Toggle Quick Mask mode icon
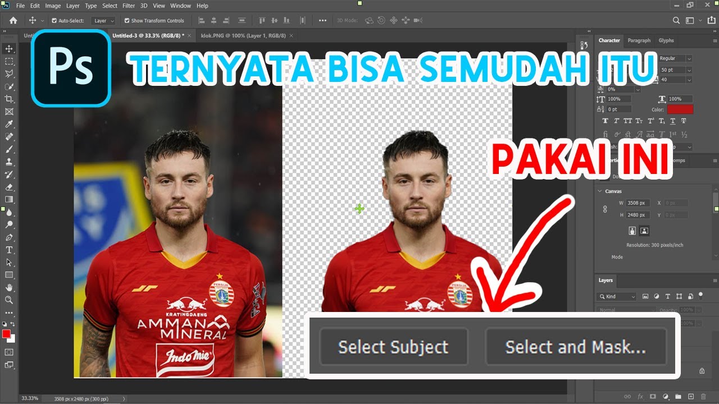The height and width of the screenshot is (404, 719). point(9,352)
